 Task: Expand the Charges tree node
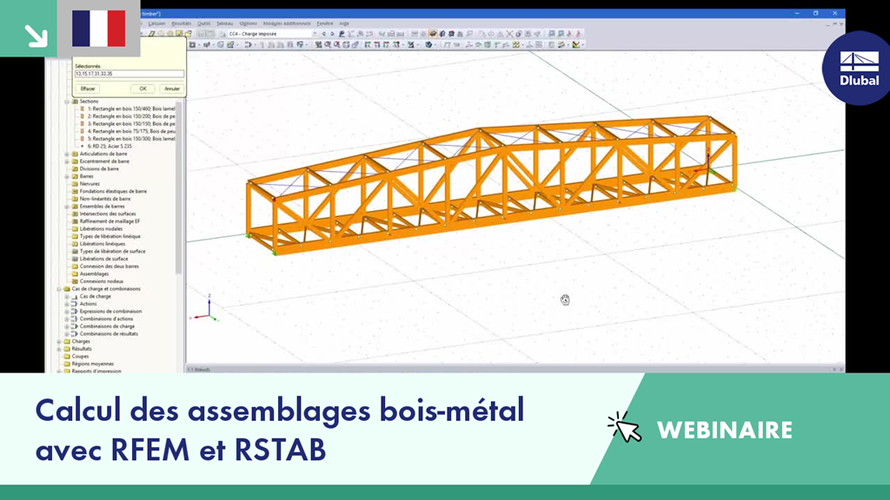(x=59, y=342)
